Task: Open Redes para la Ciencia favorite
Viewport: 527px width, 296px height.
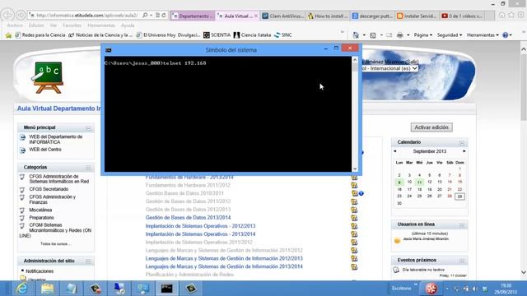Action: click(40, 35)
